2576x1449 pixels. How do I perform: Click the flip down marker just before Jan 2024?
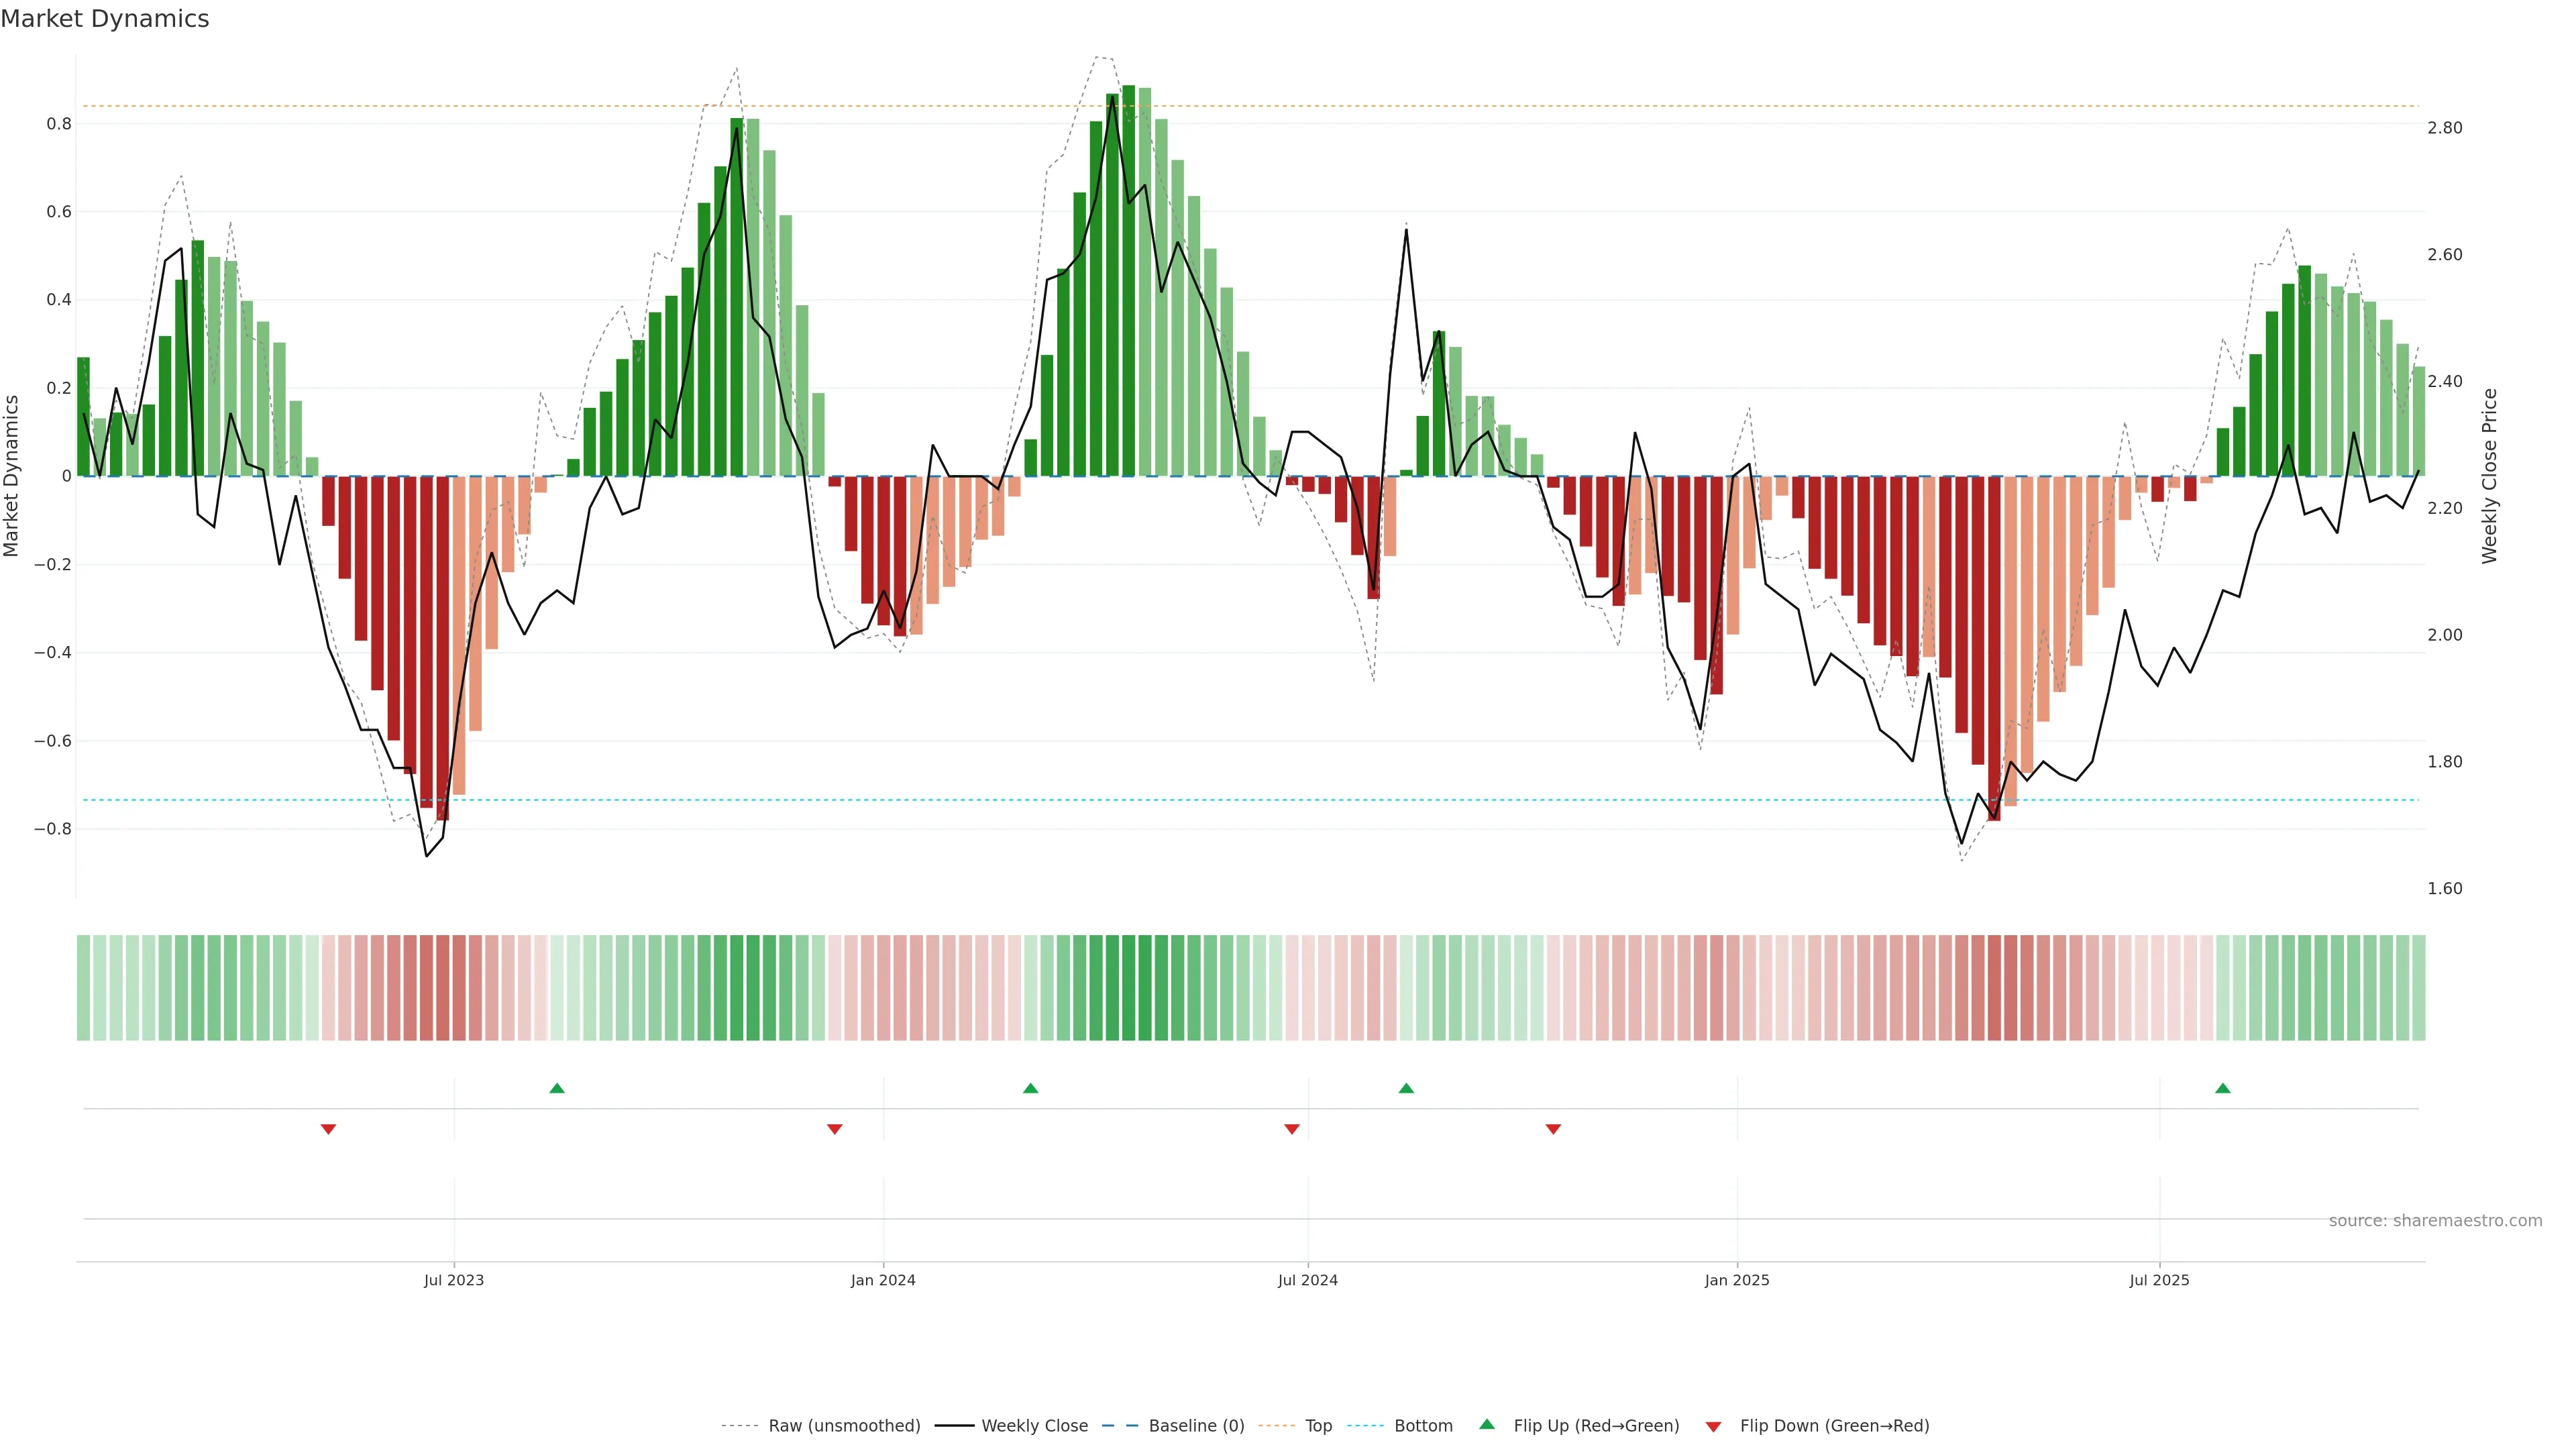click(835, 1129)
